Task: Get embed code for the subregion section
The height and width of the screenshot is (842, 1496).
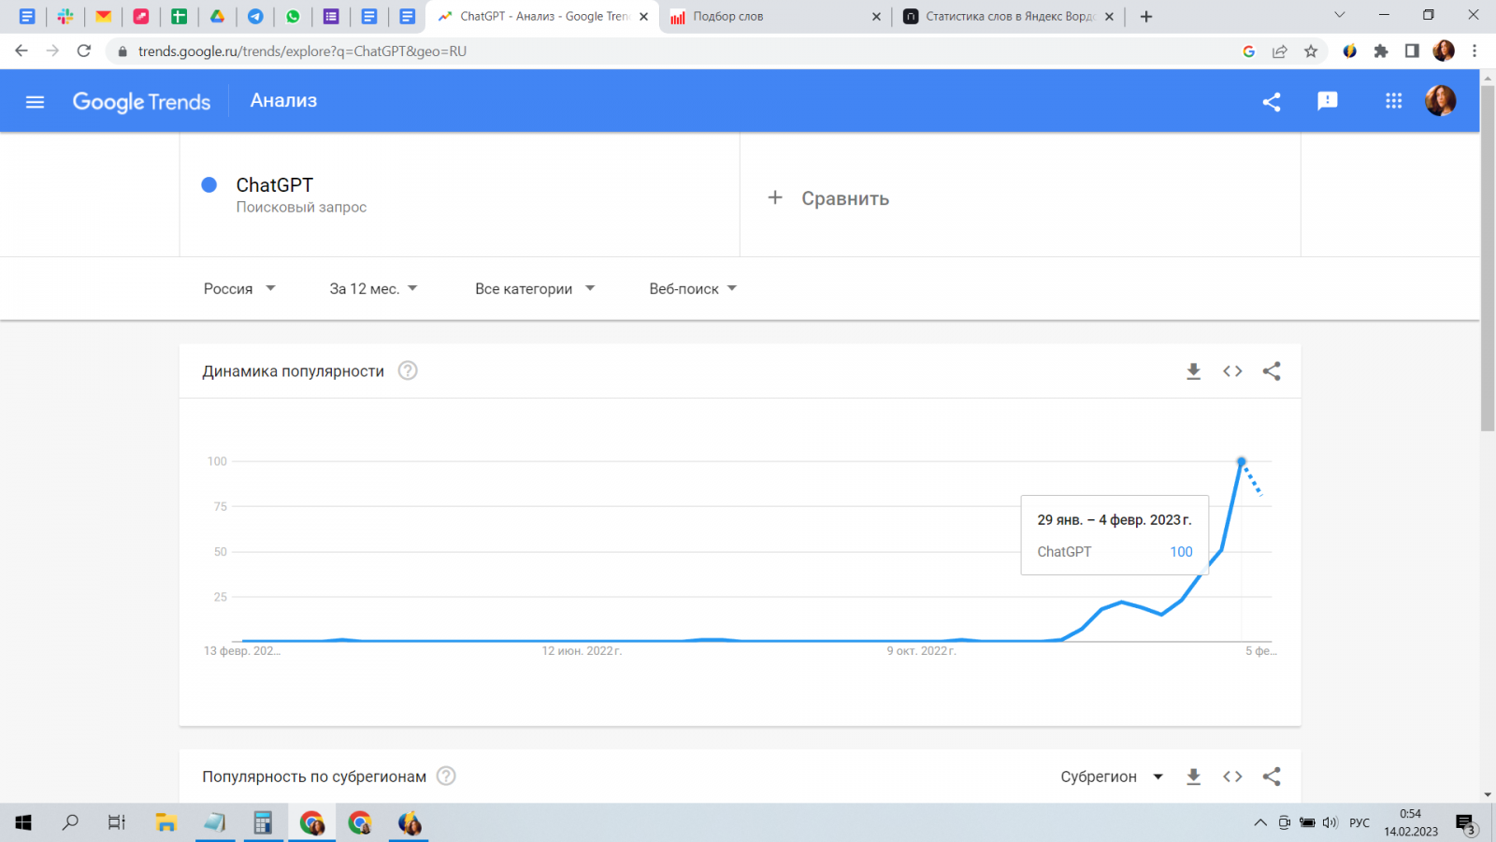Action: coord(1232,777)
